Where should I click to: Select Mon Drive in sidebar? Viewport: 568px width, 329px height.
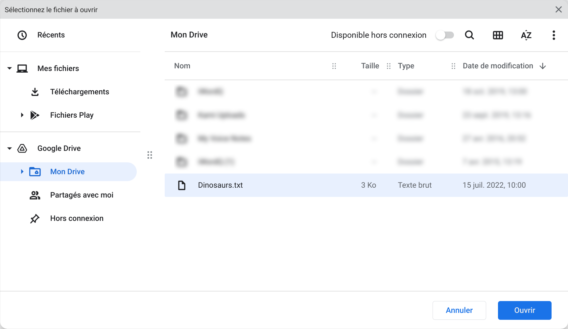(x=67, y=172)
